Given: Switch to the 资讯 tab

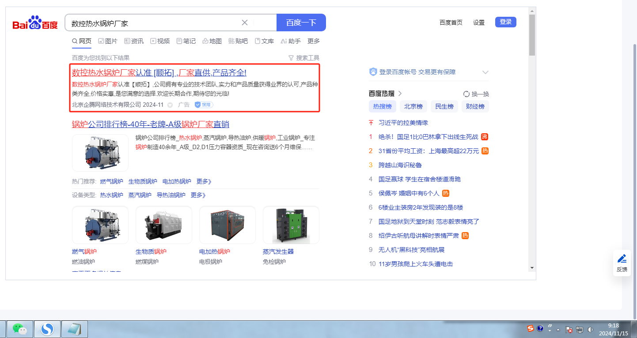Looking at the screenshot, I should point(134,41).
